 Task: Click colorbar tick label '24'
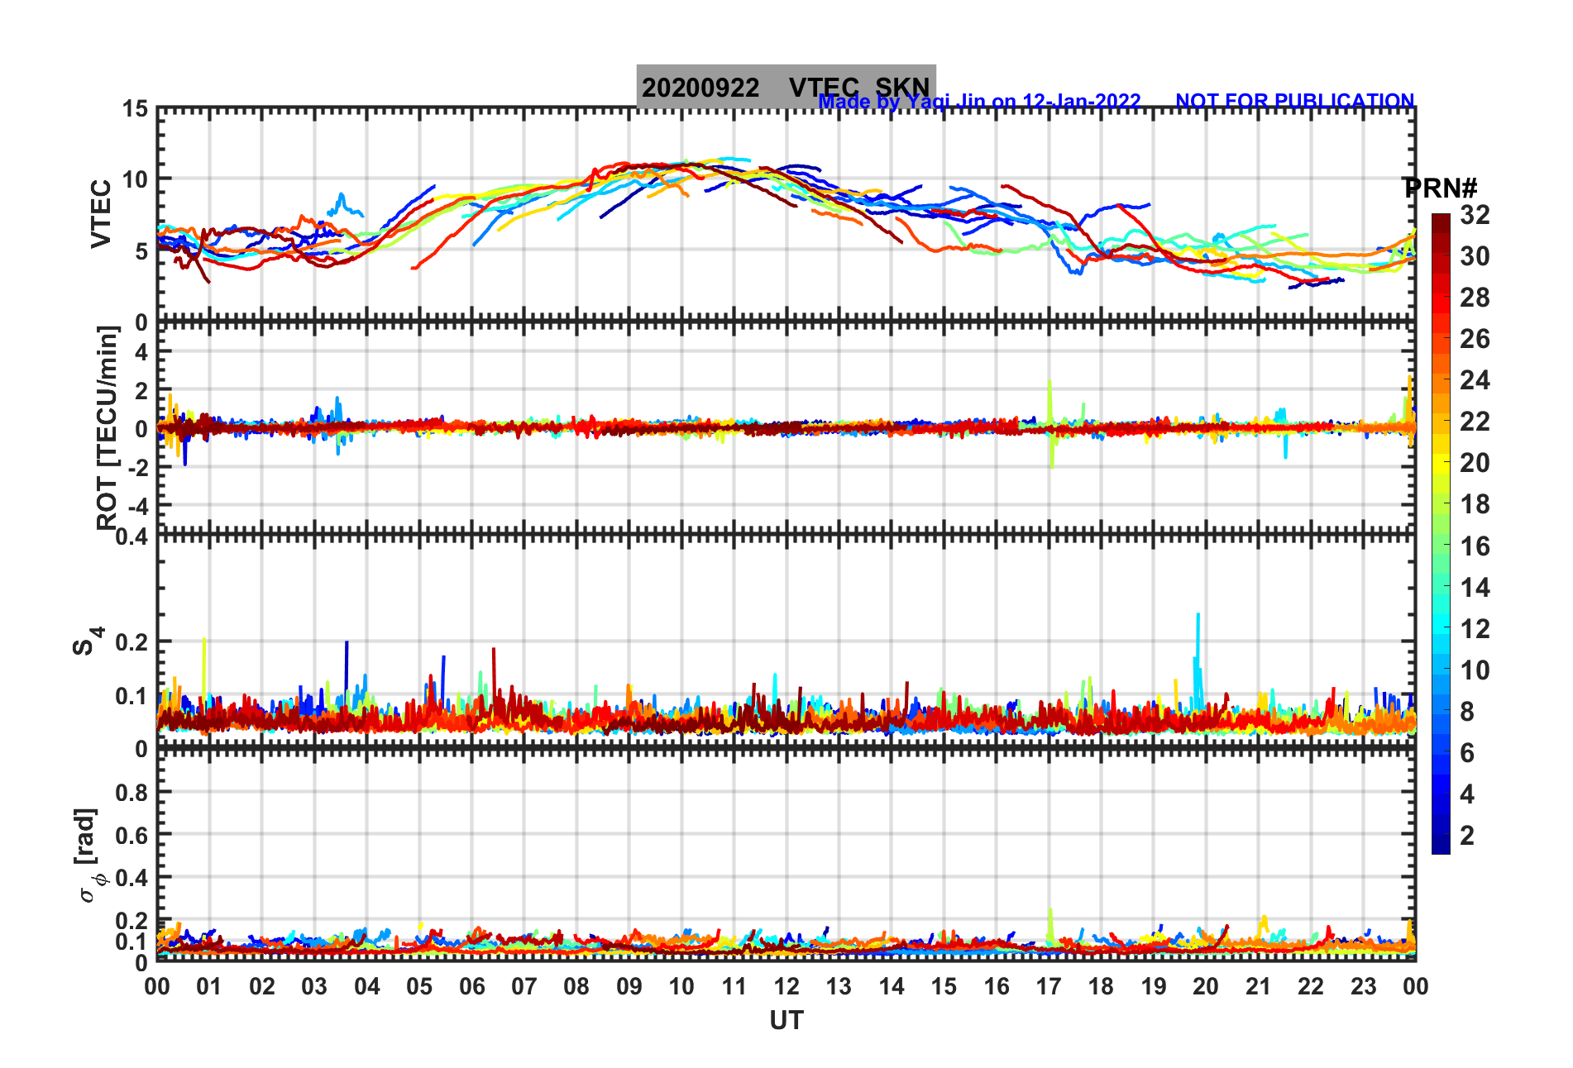[1475, 380]
